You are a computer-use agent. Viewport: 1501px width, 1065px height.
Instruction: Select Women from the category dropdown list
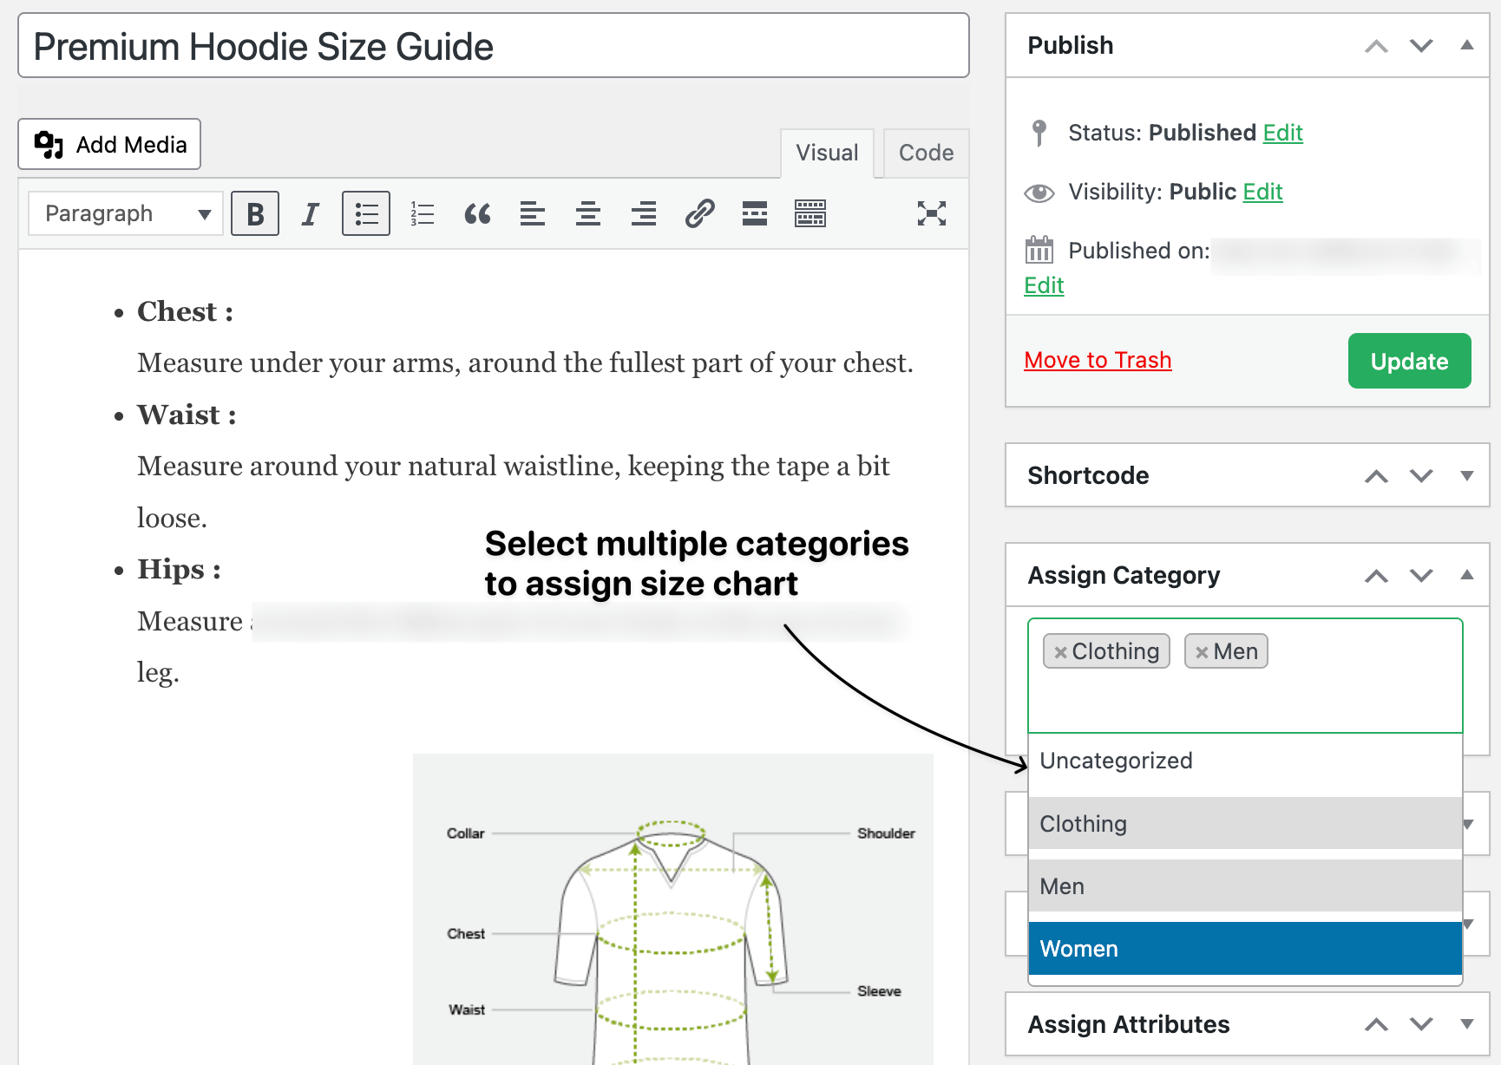pos(1244,948)
